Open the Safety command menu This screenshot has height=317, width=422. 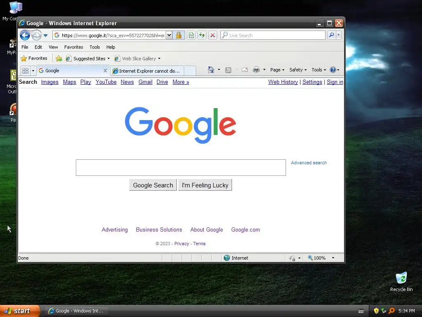(298, 70)
